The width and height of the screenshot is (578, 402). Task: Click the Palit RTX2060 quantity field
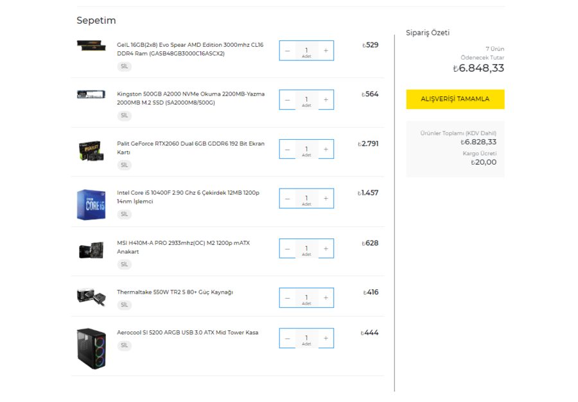click(307, 150)
